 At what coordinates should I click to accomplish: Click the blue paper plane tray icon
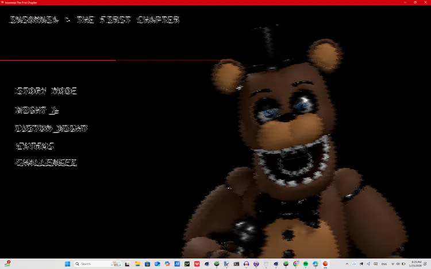tap(368, 264)
